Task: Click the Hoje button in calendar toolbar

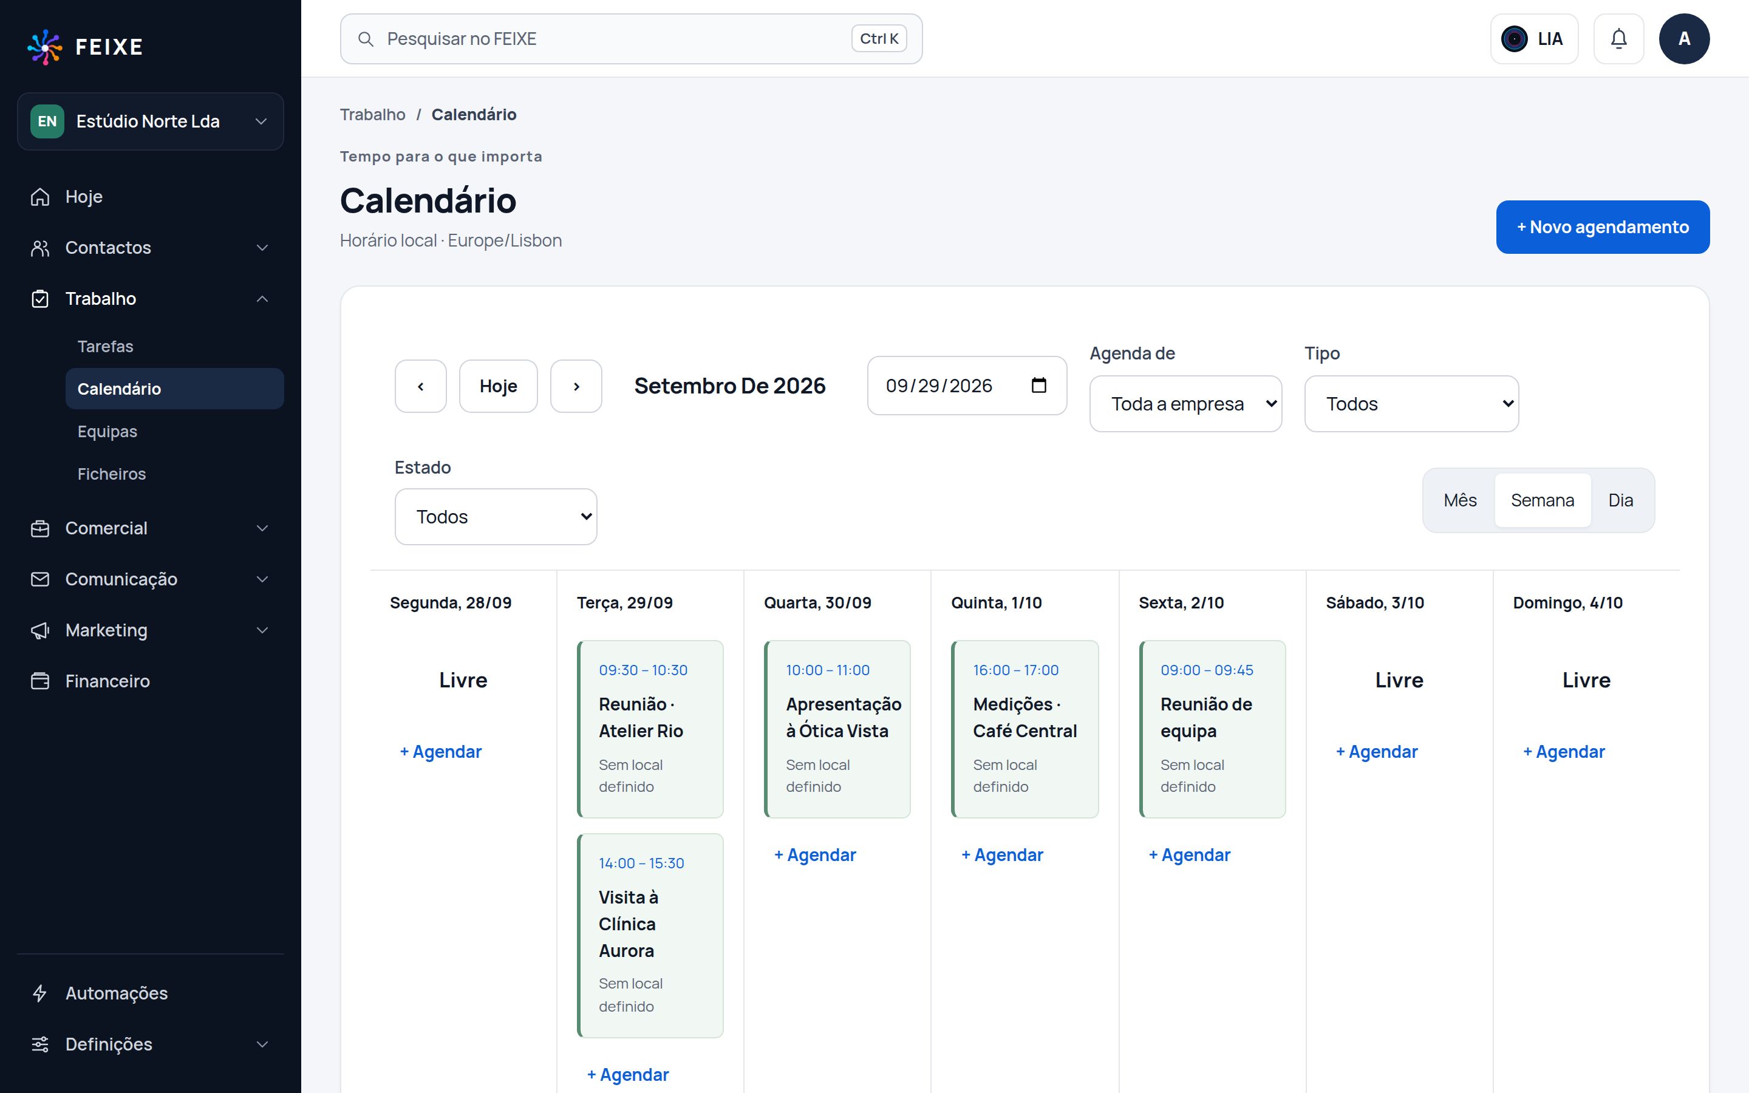Action: 498,386
